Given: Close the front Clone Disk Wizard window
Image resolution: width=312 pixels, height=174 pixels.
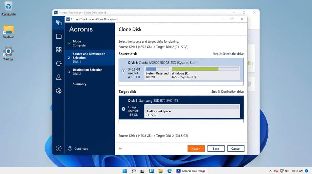Looking at the screenshot, I should click(x=242, y=19).
